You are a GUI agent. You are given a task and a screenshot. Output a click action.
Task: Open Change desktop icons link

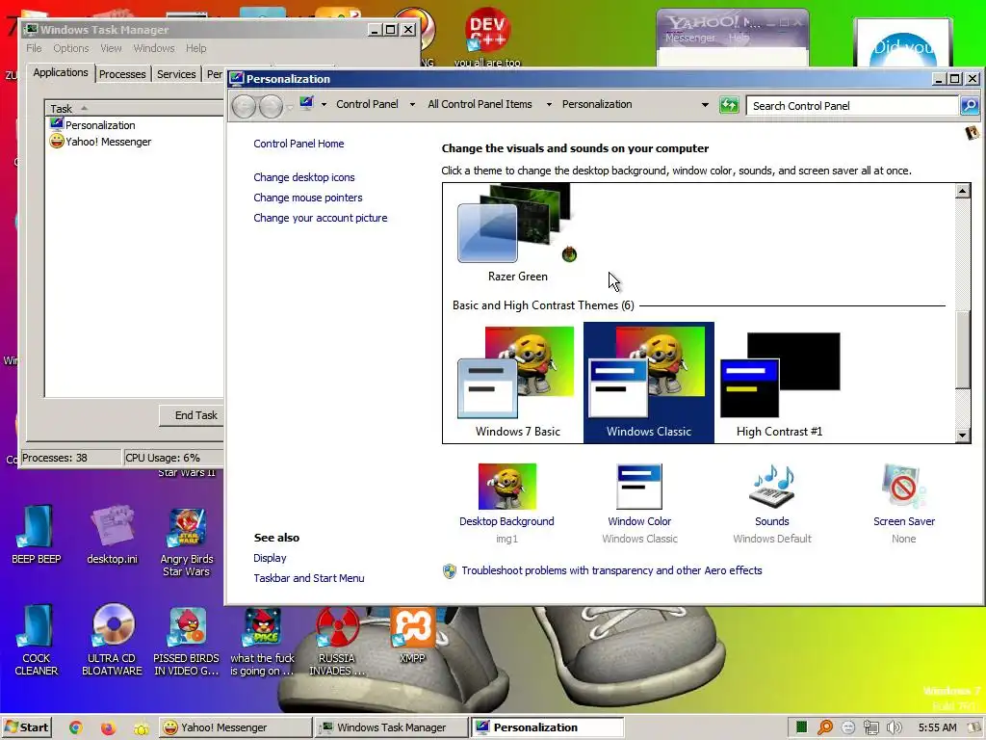(x=303, y=177)
